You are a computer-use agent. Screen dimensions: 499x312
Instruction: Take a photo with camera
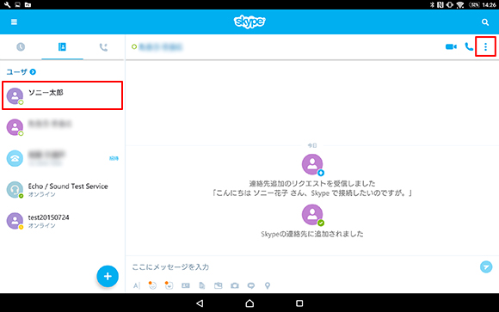tap(235, 285)
